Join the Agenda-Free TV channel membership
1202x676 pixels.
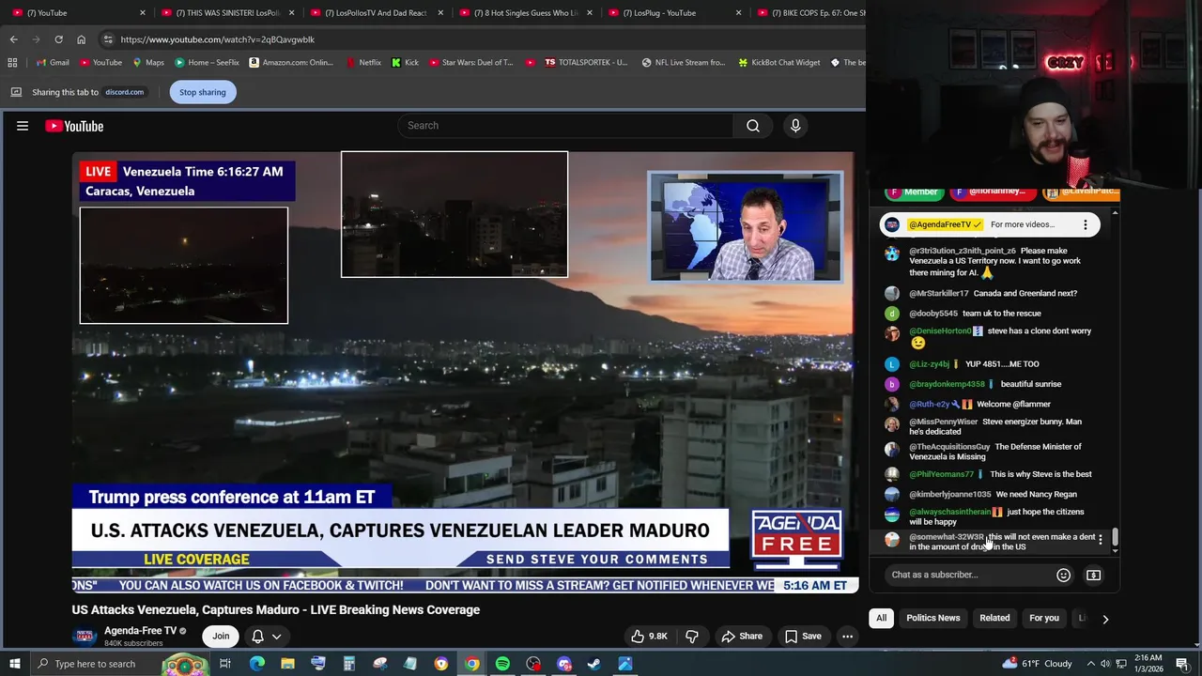pyautogui.click(x=221, y=636)
